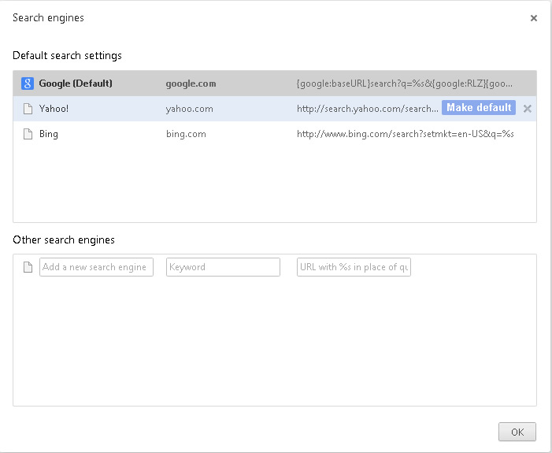The height and width of the screenshot is (453, 552).
Task: Select the Yahoo! entry name
Action: click(x=54, y=109)
